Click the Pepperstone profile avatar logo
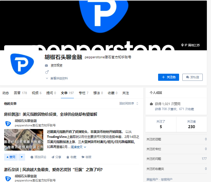This screenshot has height=182, width=211. 22,64
